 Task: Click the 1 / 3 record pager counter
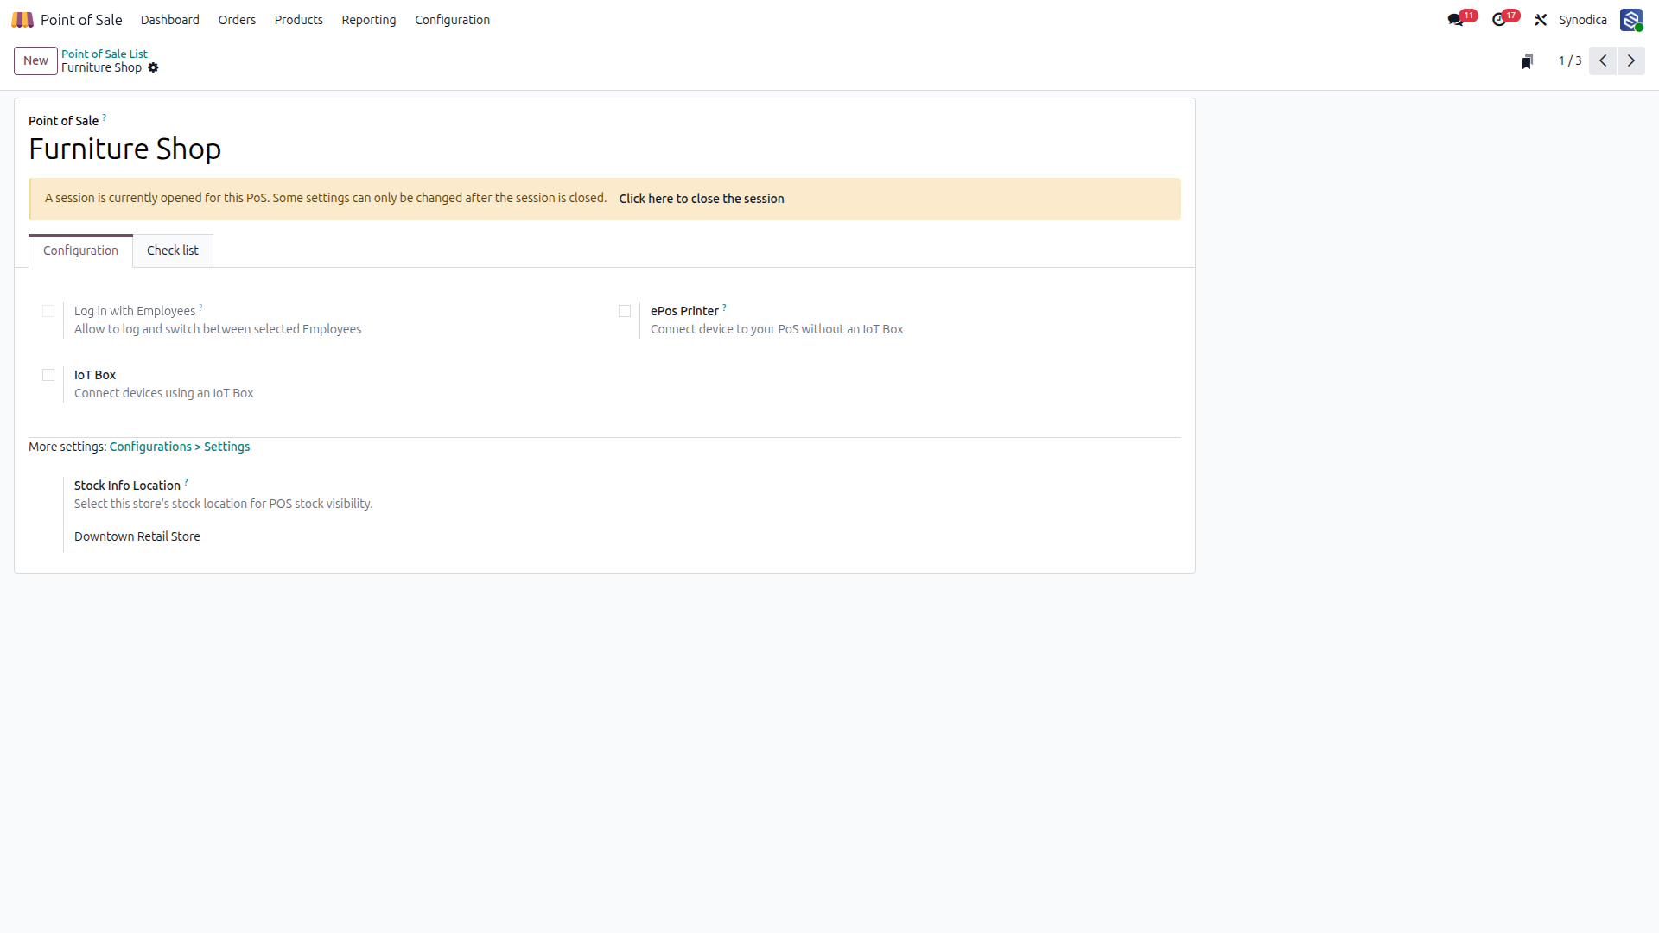[x=1570, y=60]
